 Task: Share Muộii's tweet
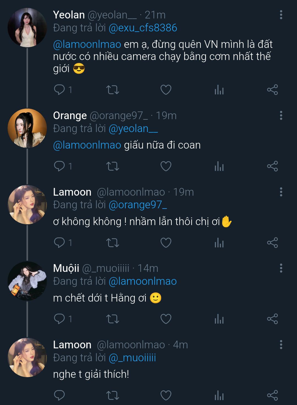272,319
